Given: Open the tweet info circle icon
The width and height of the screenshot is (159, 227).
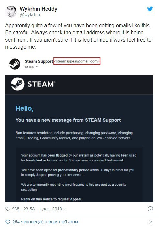Looking at the screenshot, I should 150,209.
